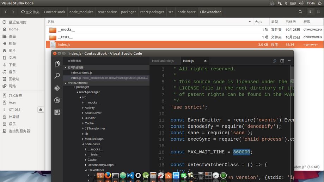The width and height of the screenshot is (324, 182).
Task: Expand the Bundler folder
Action: 90,118
